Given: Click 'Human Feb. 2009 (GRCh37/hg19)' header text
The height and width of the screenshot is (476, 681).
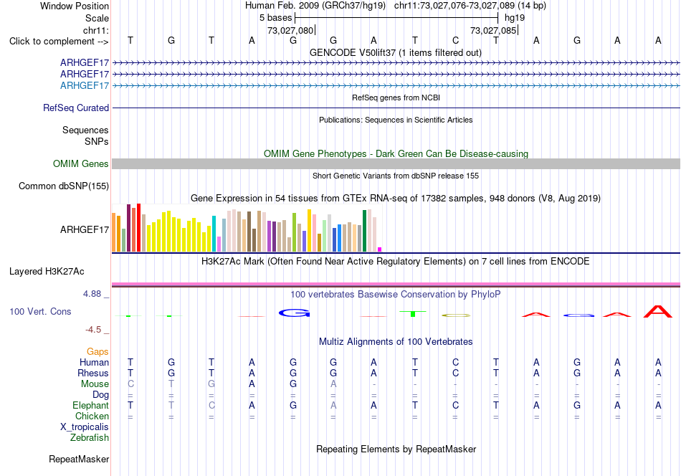Looking at the screenshot, I should tap(315, 6).
